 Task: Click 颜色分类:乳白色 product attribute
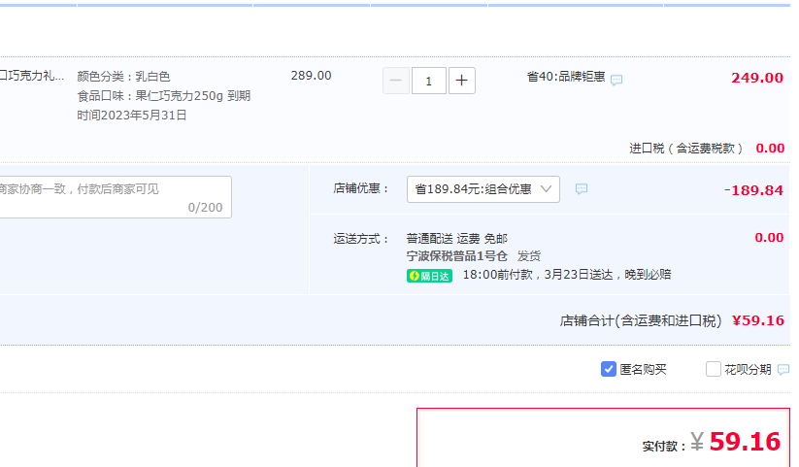123,77
